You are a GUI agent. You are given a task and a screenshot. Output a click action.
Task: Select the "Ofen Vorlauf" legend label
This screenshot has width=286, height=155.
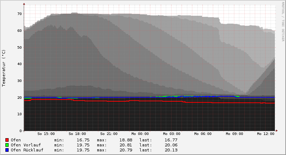(25, 145)
